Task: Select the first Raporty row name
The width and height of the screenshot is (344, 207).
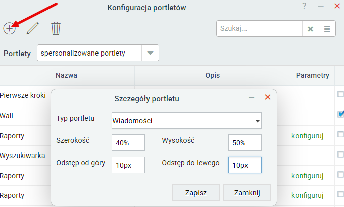Action: (12, 136)
